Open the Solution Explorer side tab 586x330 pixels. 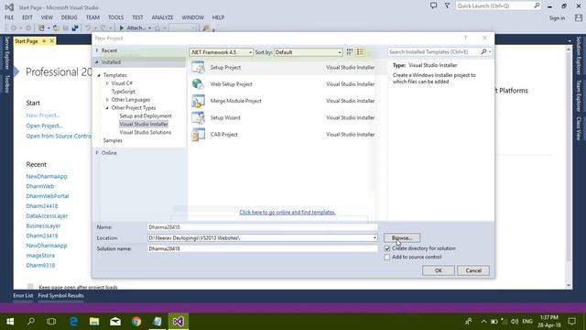(579, 56)
